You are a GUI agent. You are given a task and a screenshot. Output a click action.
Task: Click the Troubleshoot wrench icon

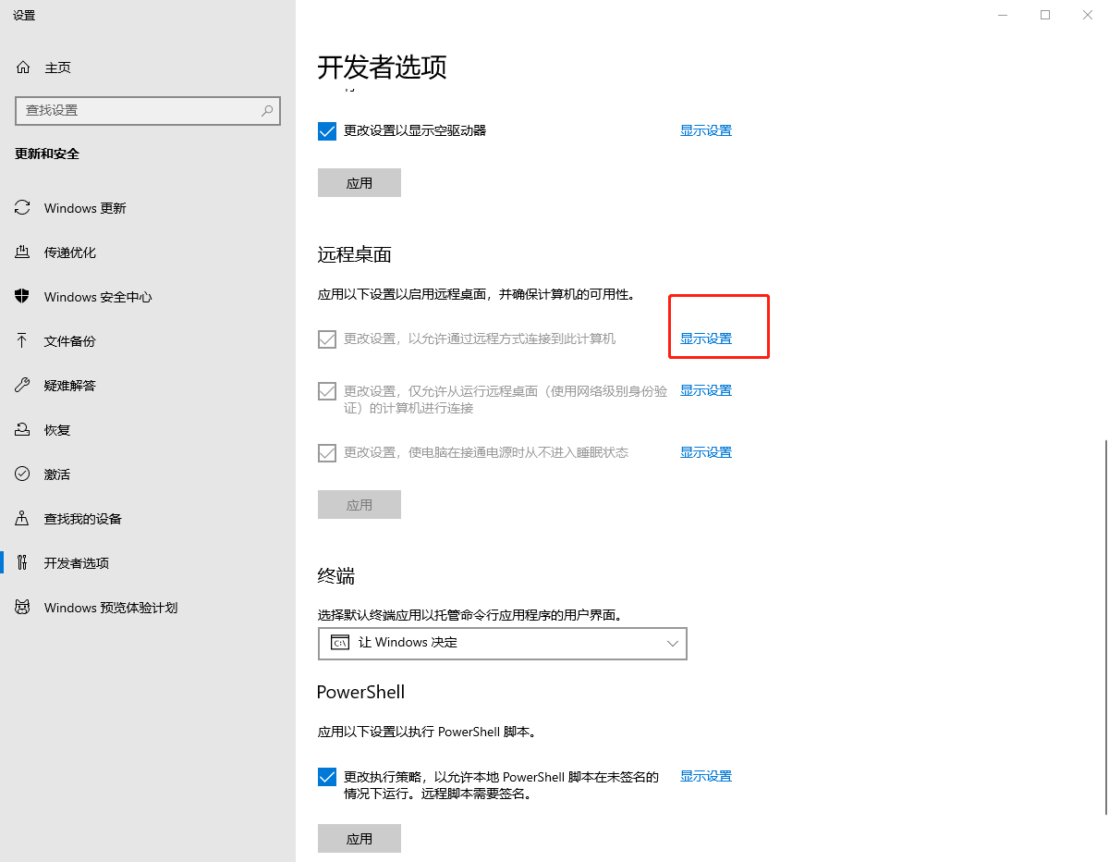pyautogui.click(x=23, y=386)
